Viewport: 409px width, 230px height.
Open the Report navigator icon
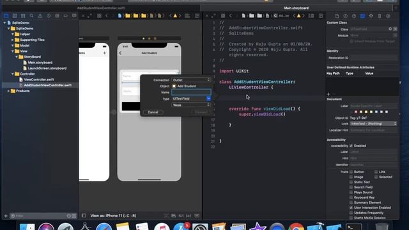(x=74, y=16)
